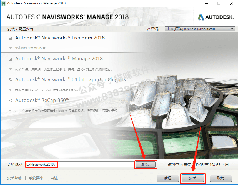Screen dimensions: 238x185
Task: Uncheck the Autodesk ReCap 360 checkbox
Action: point(10,101)
